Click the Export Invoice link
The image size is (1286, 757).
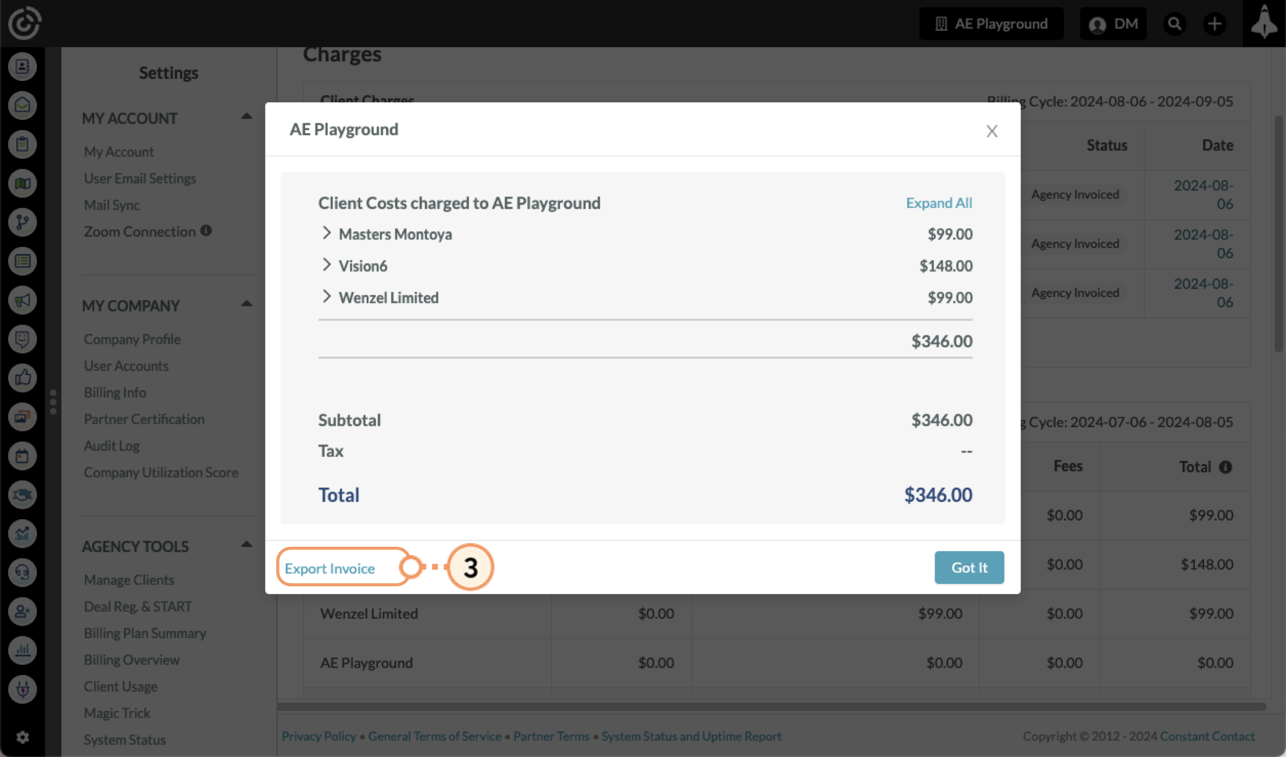tap(330, 568)
